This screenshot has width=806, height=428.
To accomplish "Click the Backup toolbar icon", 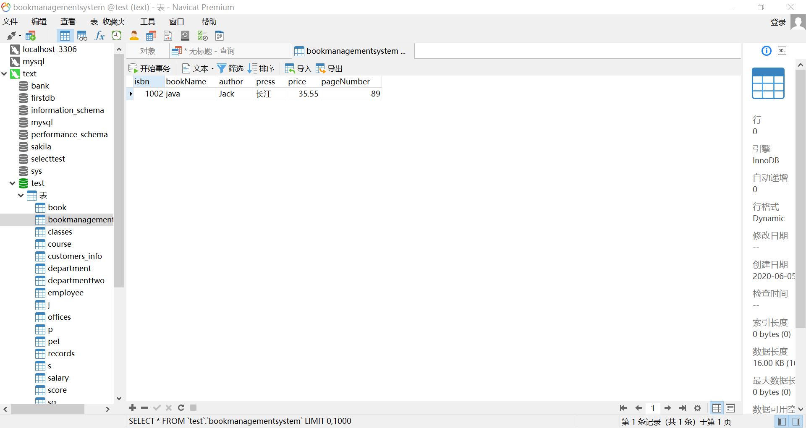I will click(x=185, y=36).
